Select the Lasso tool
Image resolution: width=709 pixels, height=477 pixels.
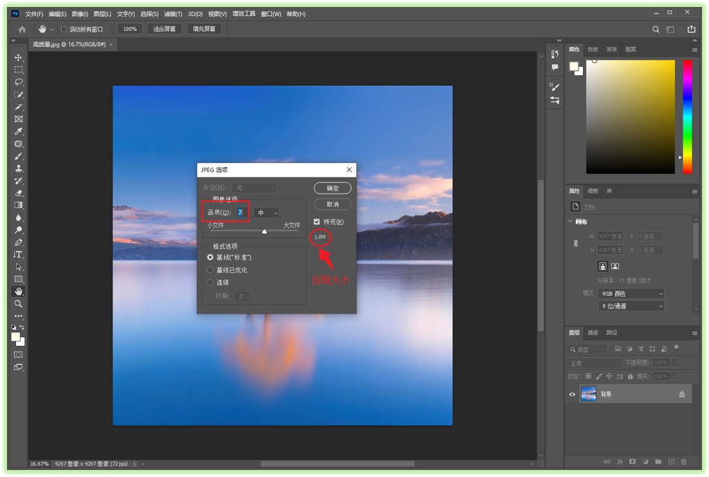click(19, 82)
